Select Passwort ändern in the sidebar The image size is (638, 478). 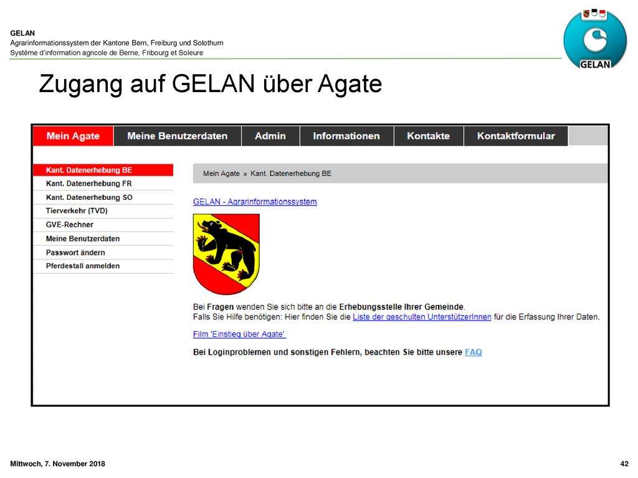(103, 253)
